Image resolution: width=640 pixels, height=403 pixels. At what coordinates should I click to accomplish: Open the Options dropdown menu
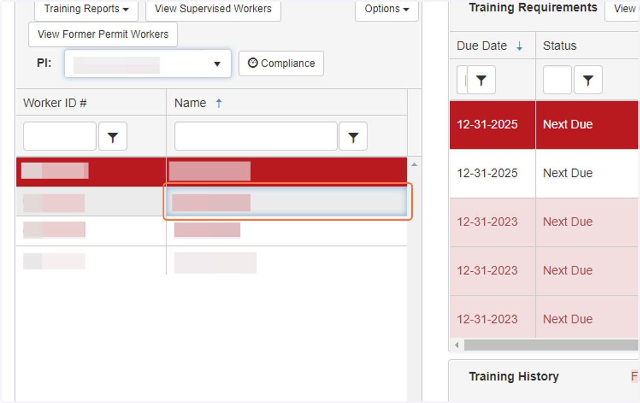click(x=387, y=10)
